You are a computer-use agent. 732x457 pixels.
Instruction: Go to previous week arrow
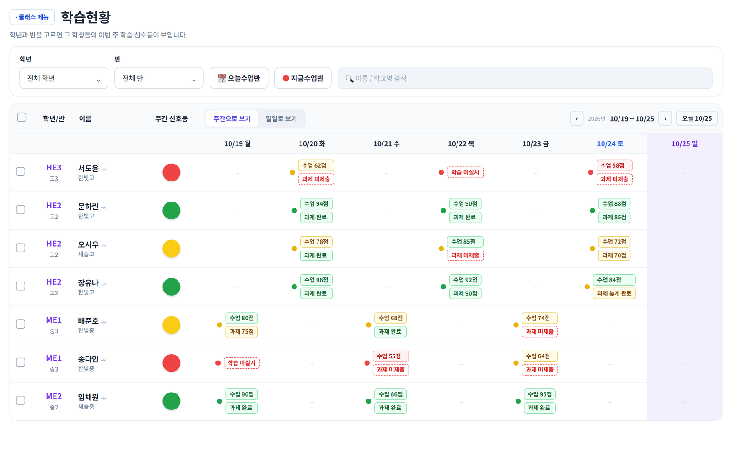coord(576,118)
